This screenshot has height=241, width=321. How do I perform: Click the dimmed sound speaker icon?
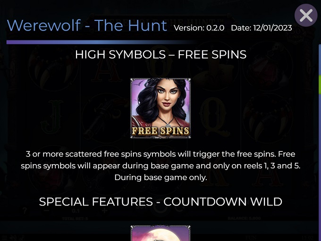pos(13,238)
